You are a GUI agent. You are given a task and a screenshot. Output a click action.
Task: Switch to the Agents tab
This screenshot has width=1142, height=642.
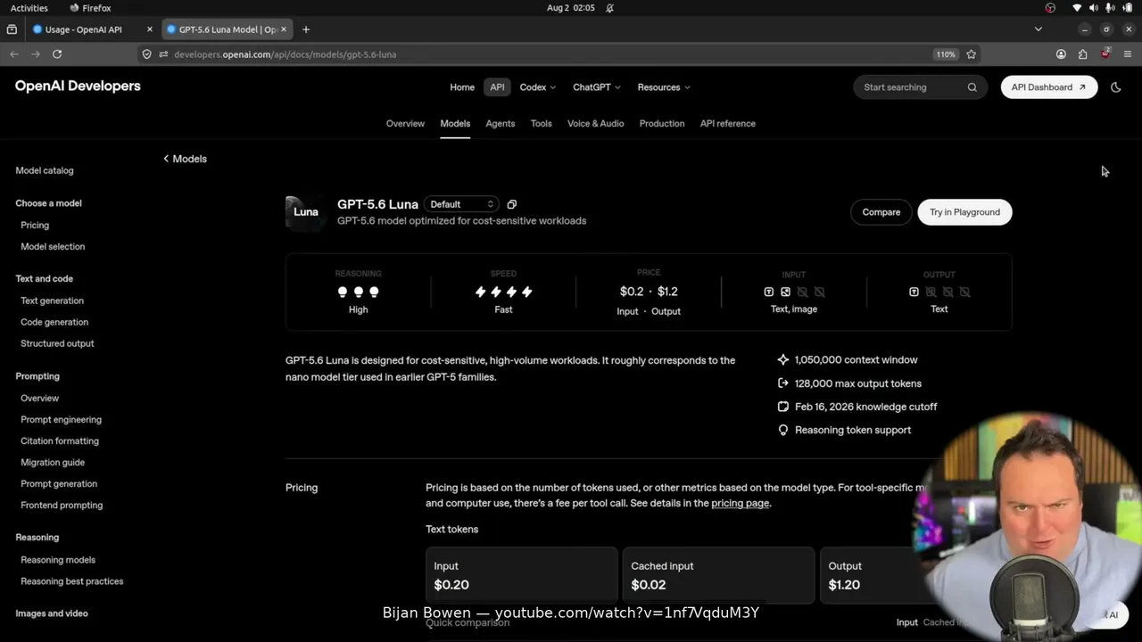tap(501, 124)
